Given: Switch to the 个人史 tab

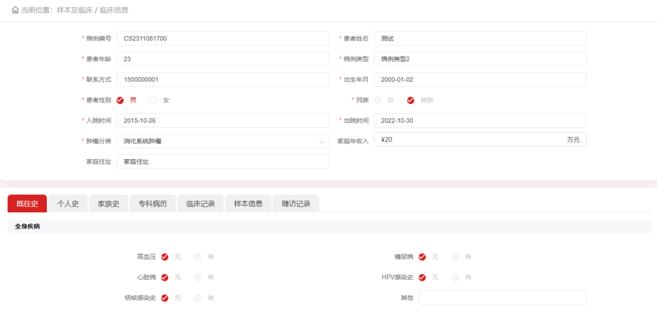Looking at the screenshot, I should click(68, 204).
